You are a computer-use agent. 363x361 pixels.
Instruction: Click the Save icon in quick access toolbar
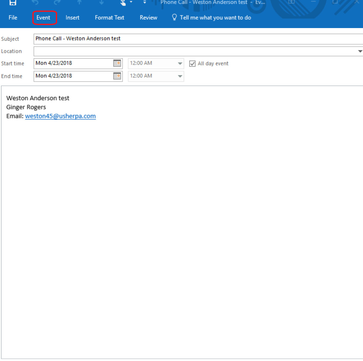(13, 2)
